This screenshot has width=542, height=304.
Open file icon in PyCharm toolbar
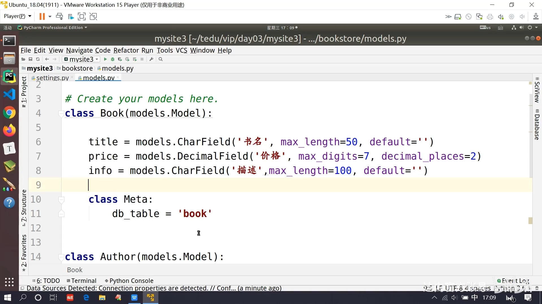coord(23,59)
